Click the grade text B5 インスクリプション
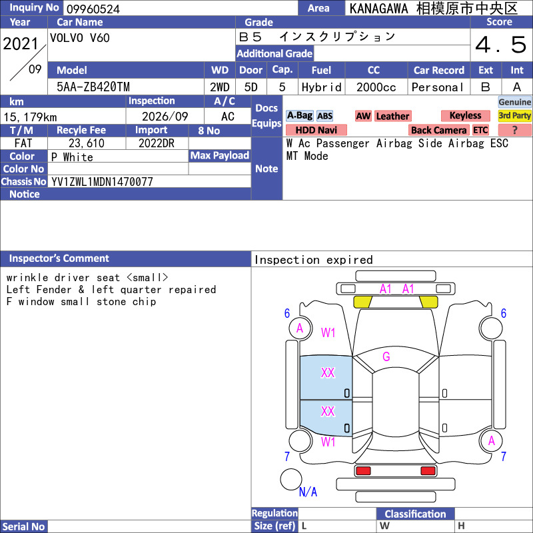 click(317, 37)
